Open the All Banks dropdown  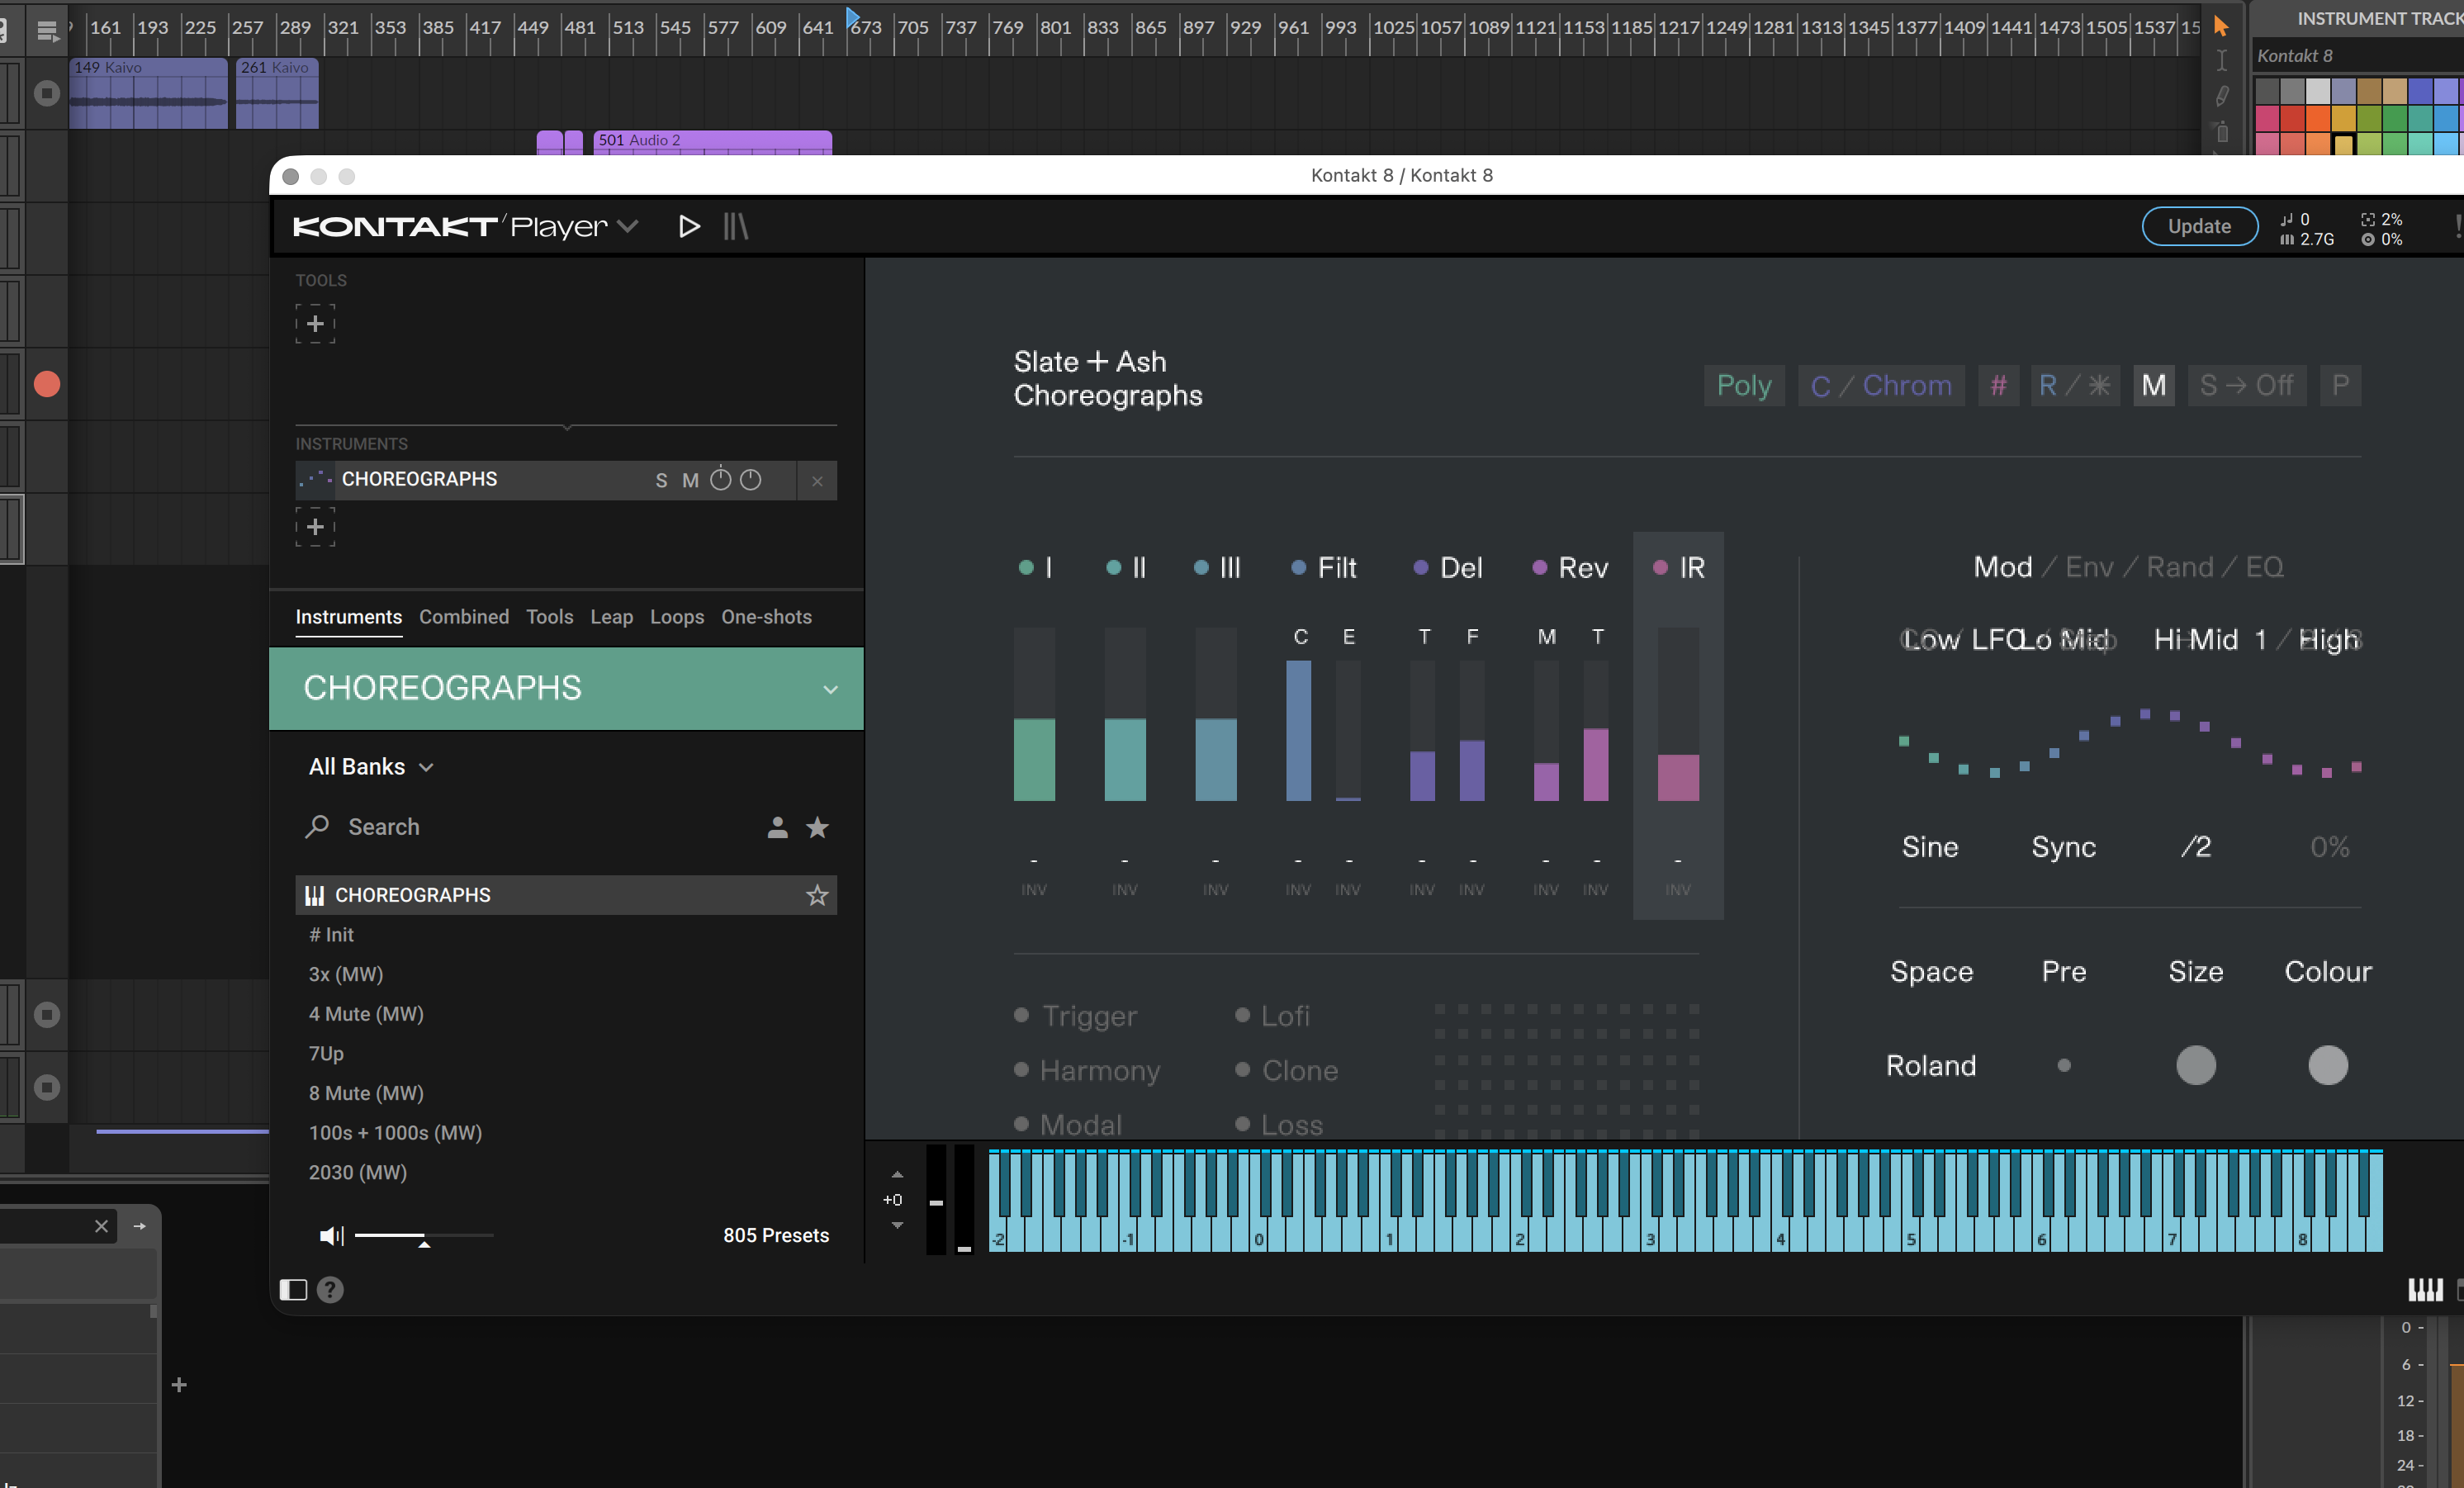pyautogui.click(x=371, y=767)
